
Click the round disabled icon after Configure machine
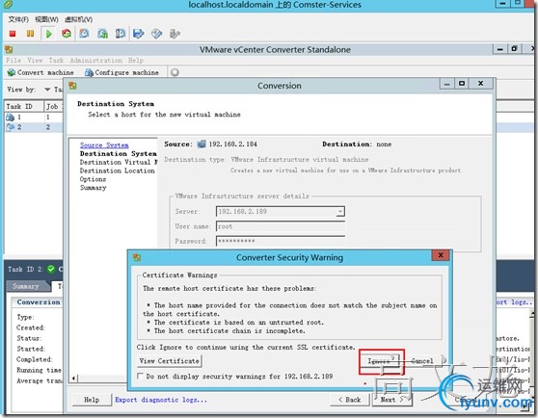[175, 72]
